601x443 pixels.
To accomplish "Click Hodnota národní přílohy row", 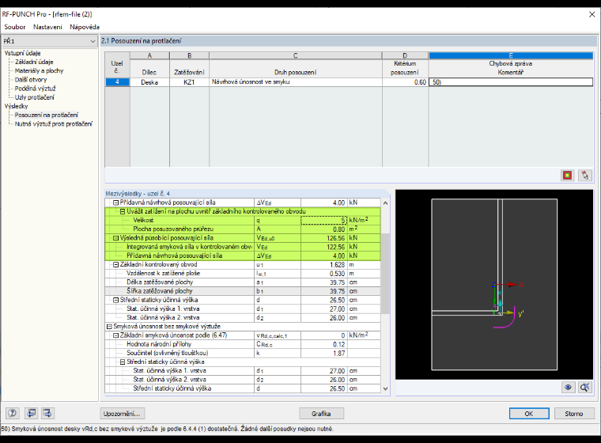I will pos(243,344).
